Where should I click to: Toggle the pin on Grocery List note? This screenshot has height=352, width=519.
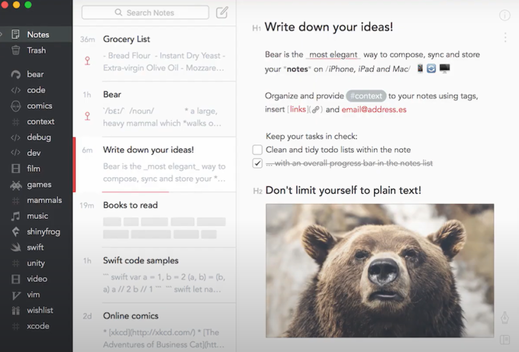(87, 61)
